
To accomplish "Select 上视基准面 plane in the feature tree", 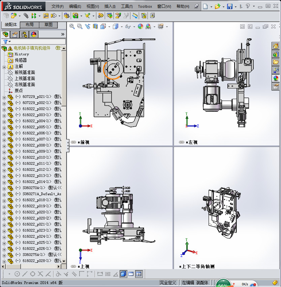I will tap(25, 78).
